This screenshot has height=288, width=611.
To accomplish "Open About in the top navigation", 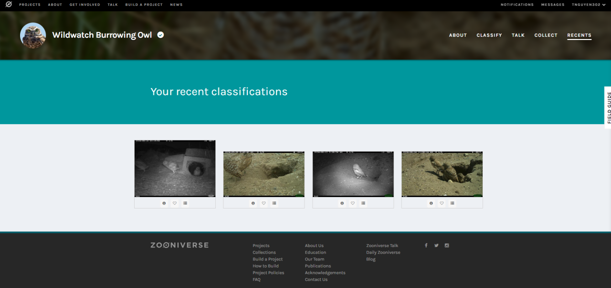I will tap(55, 5).
